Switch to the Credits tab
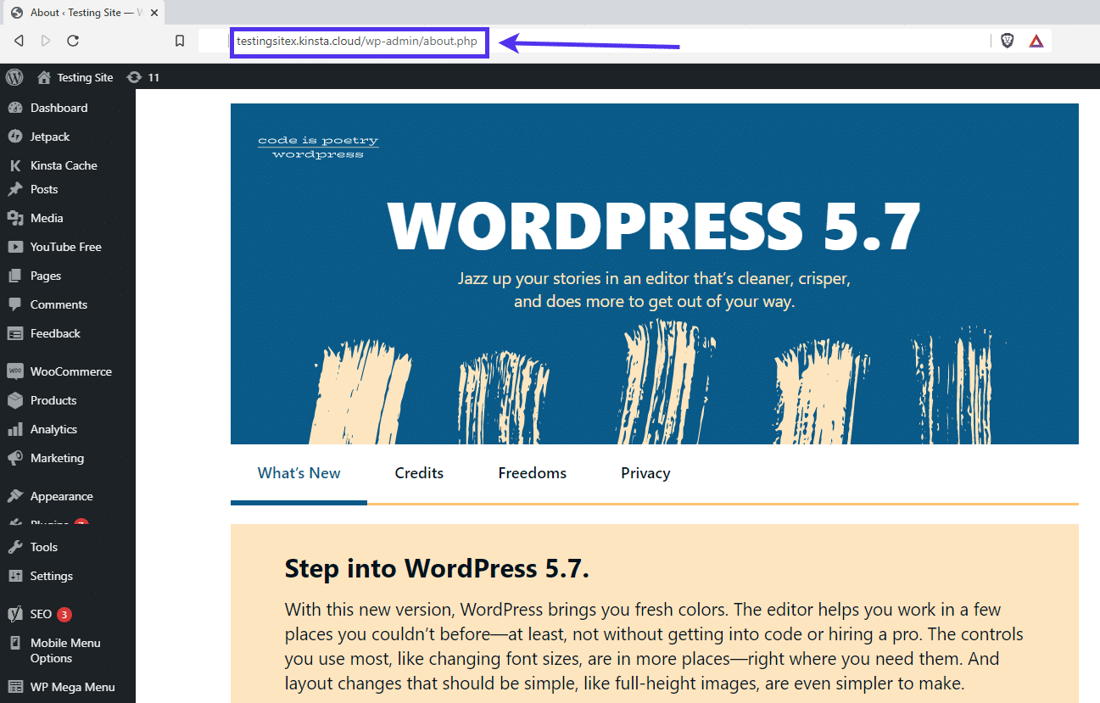Screen dimensions: 1100x703 [419, 473]
